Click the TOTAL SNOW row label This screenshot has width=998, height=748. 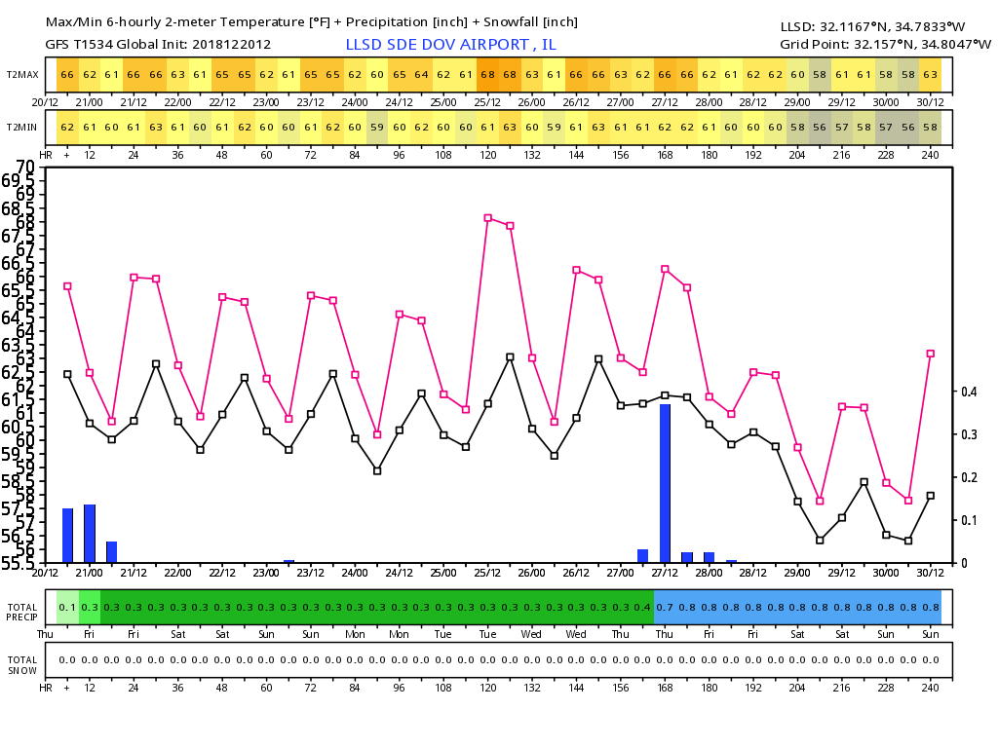(x=21, y=664)
